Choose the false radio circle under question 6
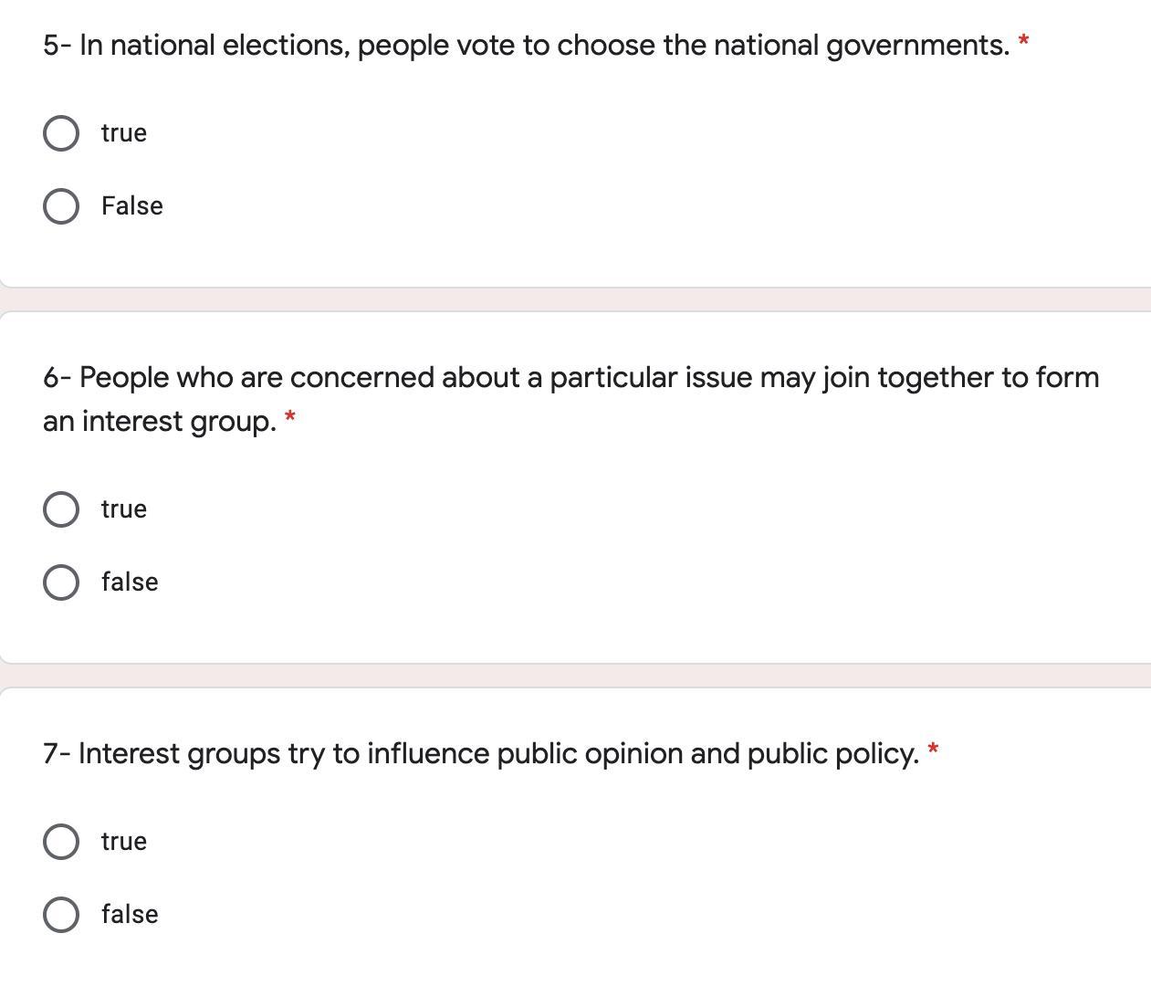Image resolution: width=1151 pixels, height=986 pixels. pyautogui.click(x=60, y=582)
